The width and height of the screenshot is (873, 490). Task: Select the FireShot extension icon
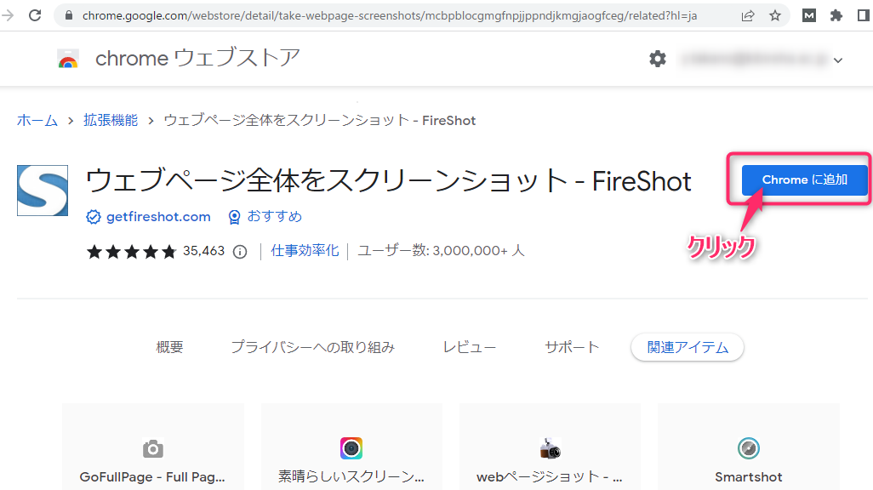point(42,191)
